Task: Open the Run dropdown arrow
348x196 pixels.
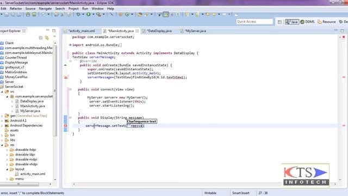Action: (93, 15)
